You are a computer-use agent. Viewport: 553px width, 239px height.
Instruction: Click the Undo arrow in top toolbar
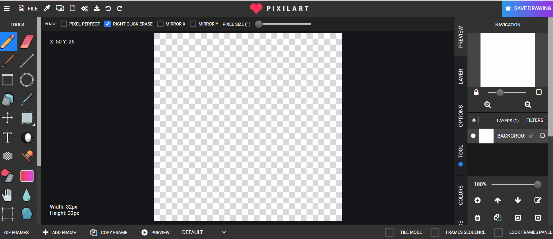[108, 8]
